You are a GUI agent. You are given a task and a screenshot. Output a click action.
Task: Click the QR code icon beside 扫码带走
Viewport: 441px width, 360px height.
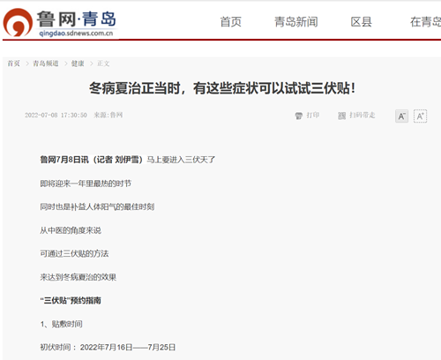341,116
